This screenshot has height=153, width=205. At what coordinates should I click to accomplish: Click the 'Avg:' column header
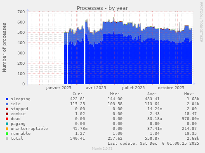pos(152,94)
